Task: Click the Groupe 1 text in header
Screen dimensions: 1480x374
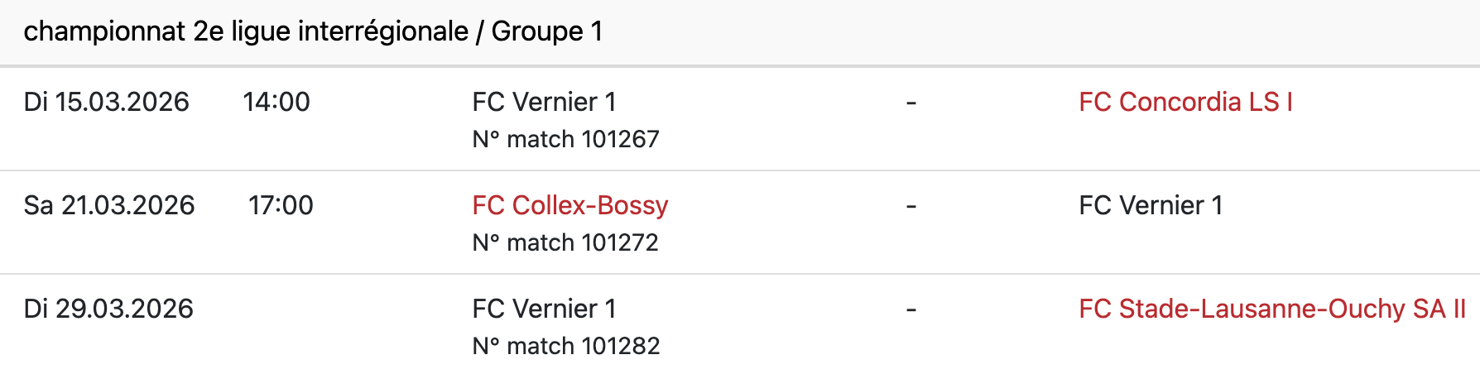Action: pyautogui.click(x=546, y=31)
